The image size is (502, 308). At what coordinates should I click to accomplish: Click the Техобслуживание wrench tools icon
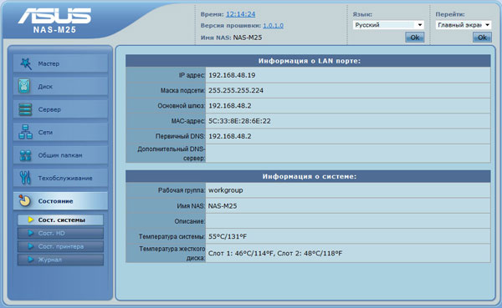pos(25,178)
